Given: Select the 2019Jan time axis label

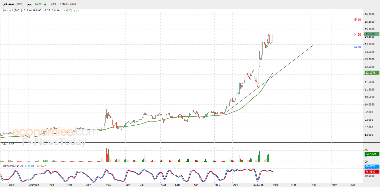Looking at the screenshot, I should coord(33,185).
